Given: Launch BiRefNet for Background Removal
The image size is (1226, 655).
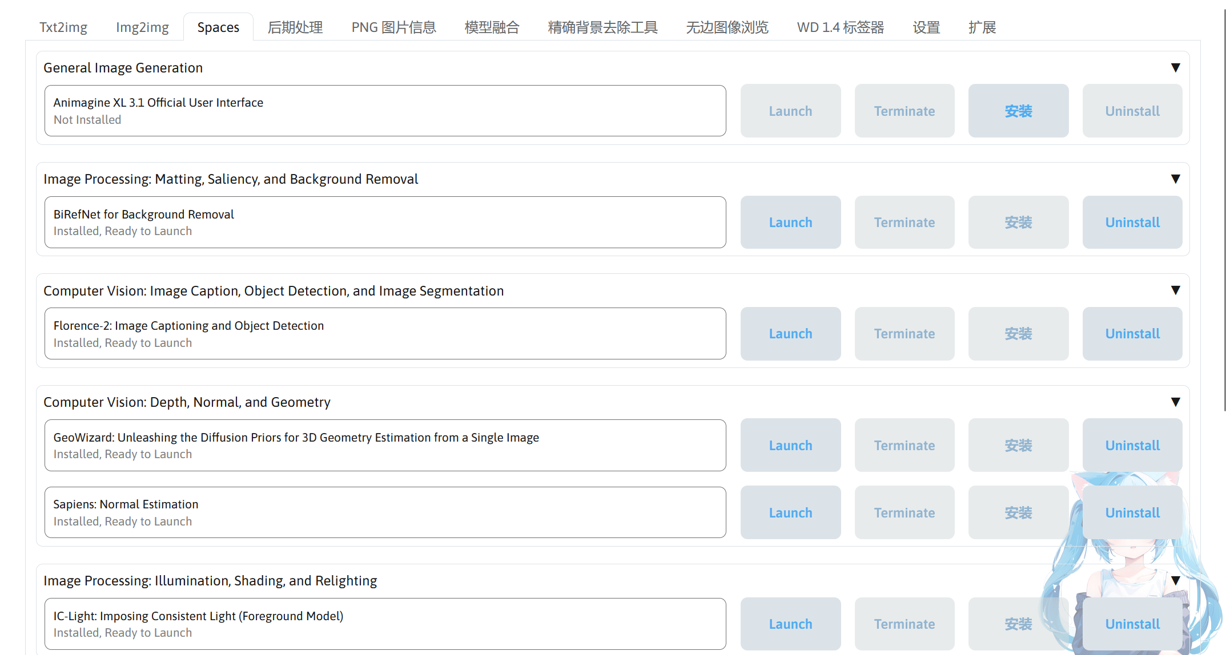Looking at the screenshot, I should (x=790, y=223).
